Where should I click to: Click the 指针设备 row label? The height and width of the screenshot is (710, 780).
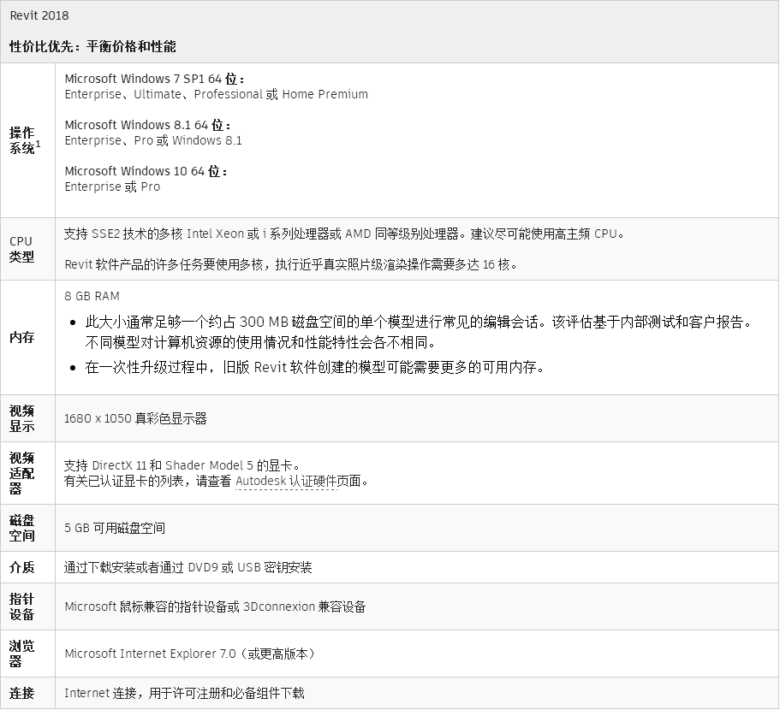tap(22, 606)
